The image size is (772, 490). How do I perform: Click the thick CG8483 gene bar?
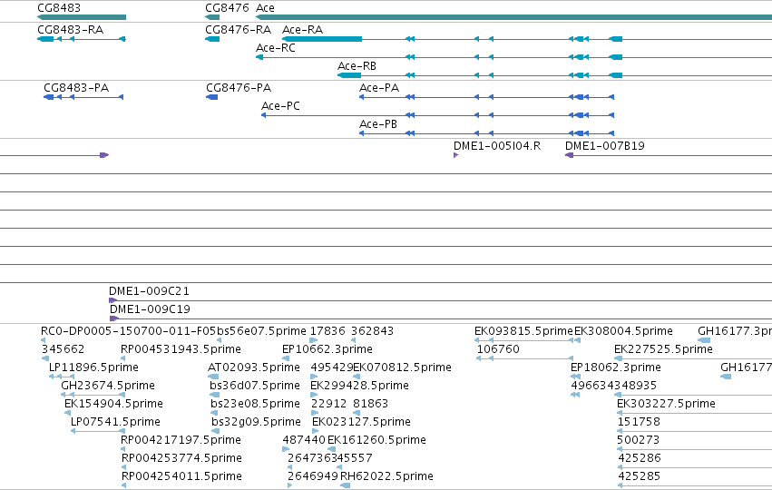[82, 17]
